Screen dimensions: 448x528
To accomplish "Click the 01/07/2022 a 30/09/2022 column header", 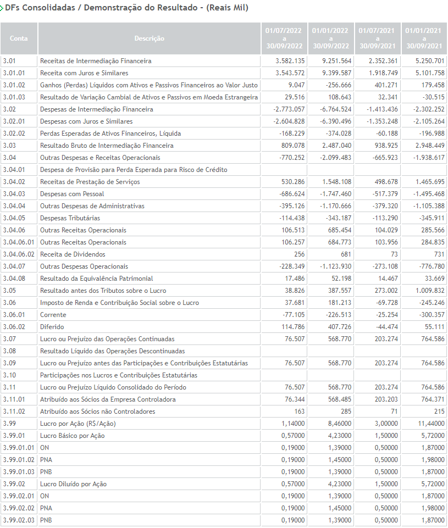I will (284, 38).
